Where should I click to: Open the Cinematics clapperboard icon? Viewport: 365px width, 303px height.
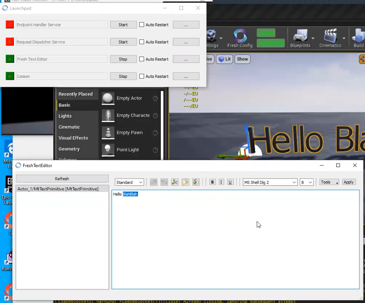[x=330, y=38]
